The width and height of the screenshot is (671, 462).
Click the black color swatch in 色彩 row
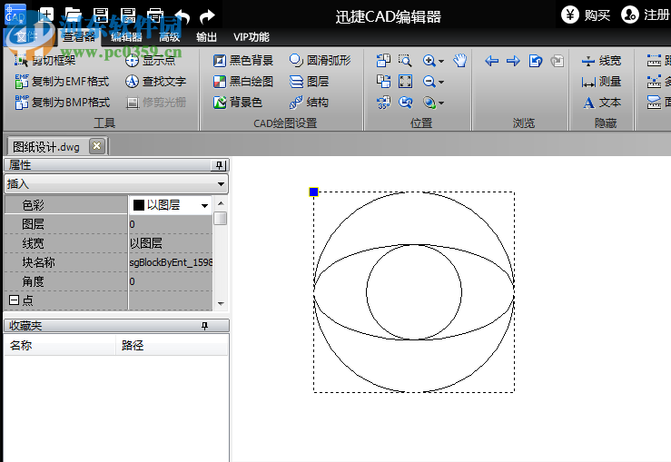[139, 206]
